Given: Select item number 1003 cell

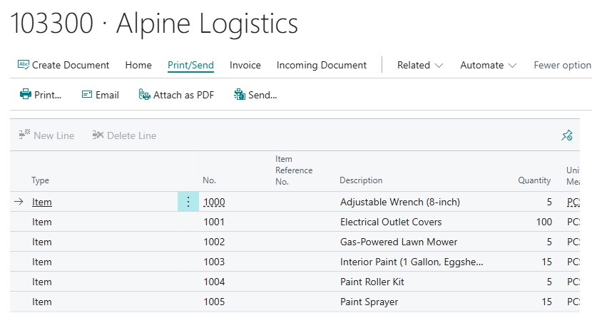Looking at the screenshot, I should pos(214,262).
